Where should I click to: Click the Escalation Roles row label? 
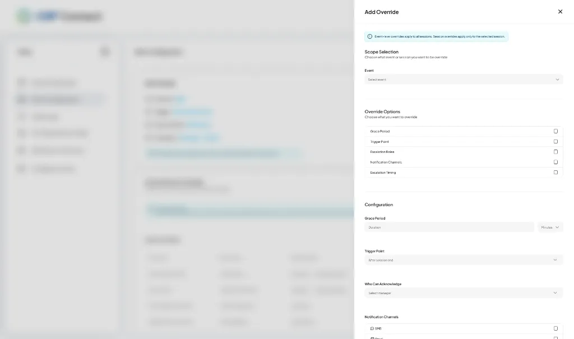pyautogui.click(x=382, y=152)
